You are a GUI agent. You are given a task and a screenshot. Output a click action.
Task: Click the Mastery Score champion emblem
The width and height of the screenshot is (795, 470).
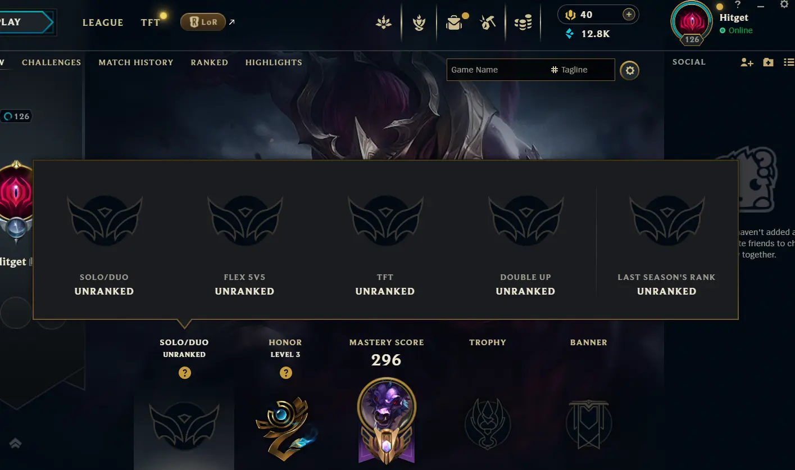click(387, 421)
